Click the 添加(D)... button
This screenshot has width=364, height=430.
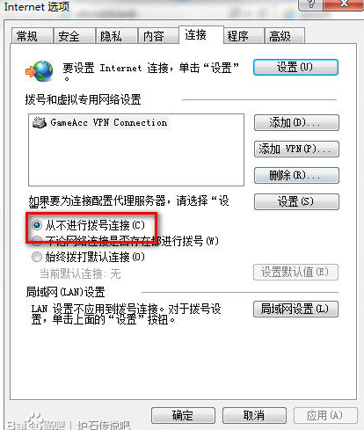[x=296, y=122]
